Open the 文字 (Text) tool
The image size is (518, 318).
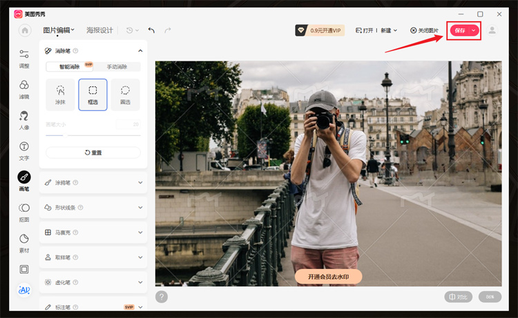point(24,150)
